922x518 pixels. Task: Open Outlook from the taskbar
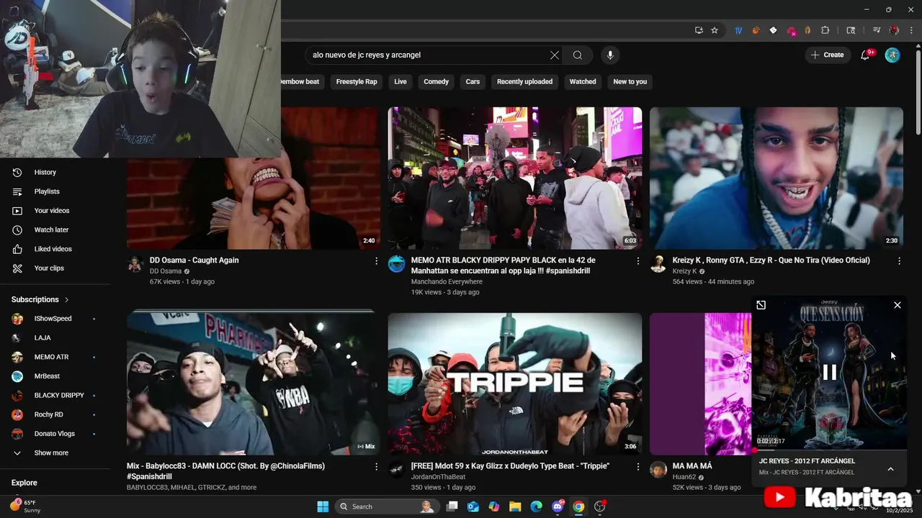(x=473, y=506)
